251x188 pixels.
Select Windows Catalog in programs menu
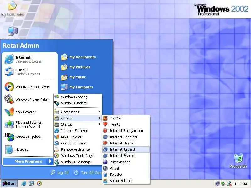pyautogui.click(x=77, y=97)
